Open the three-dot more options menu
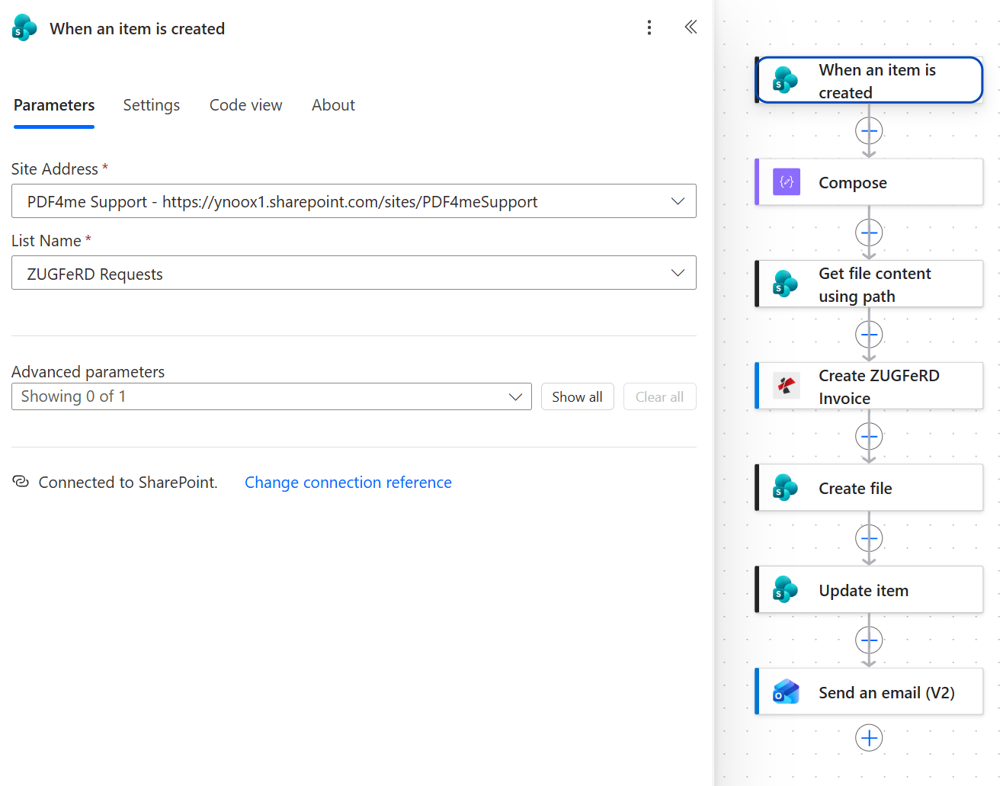1003x786 pixels. (649, 28)
